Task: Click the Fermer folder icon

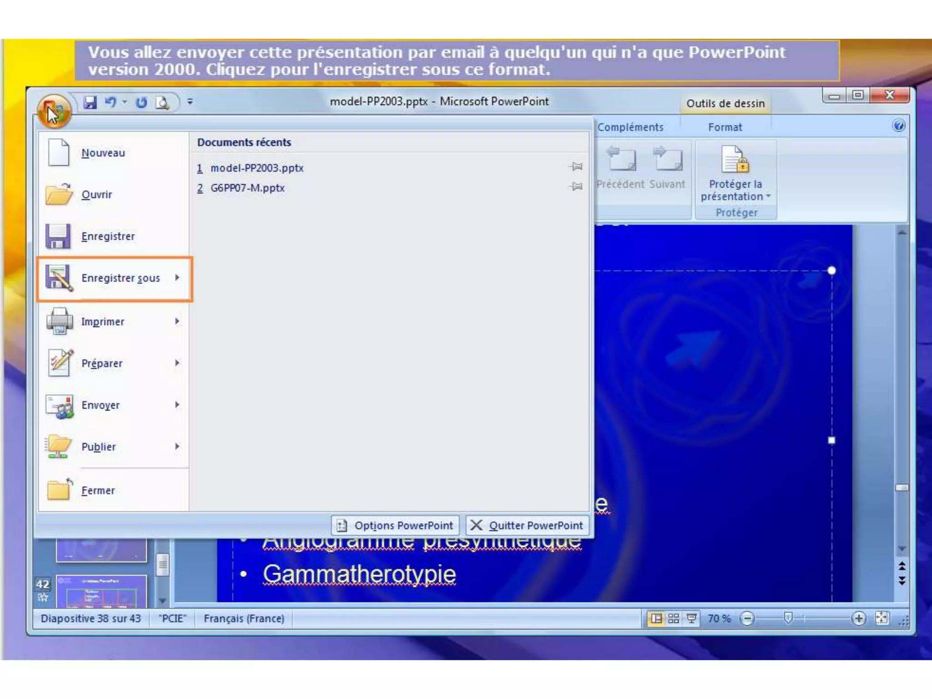Action: pos(60,489)
